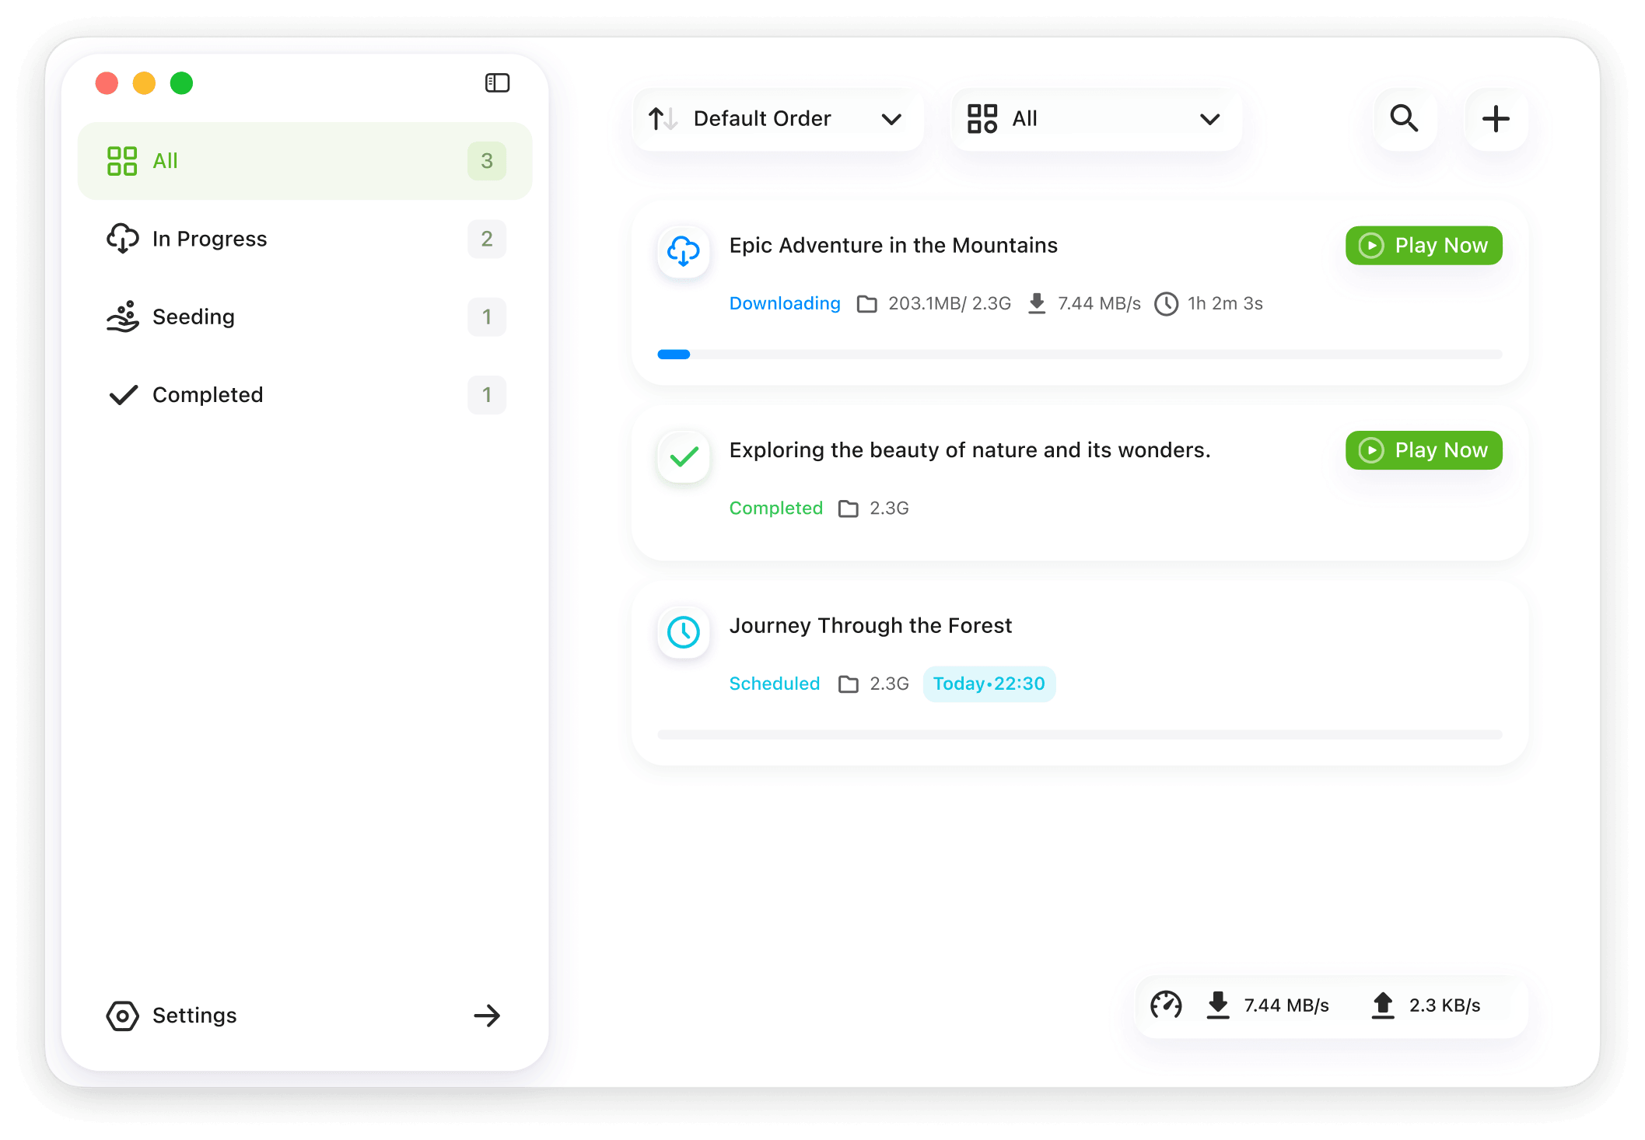This screenshot has height=1140, width=1645.
Task: Click the Settings gear hexagon icon
Action: 122,1016
